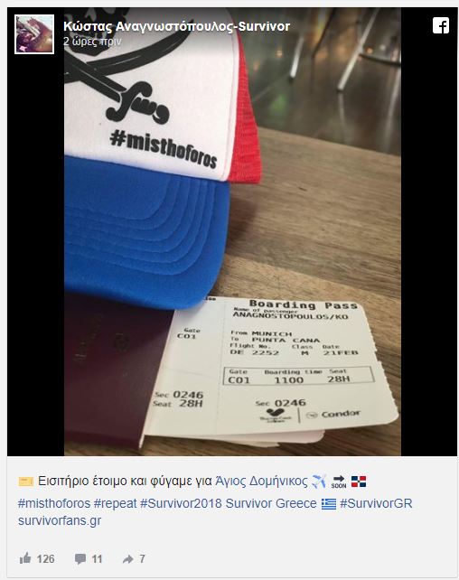Open the Άγιος Δομήνικος location link
This screenshot has width=459, height=580.
(261, 482)
